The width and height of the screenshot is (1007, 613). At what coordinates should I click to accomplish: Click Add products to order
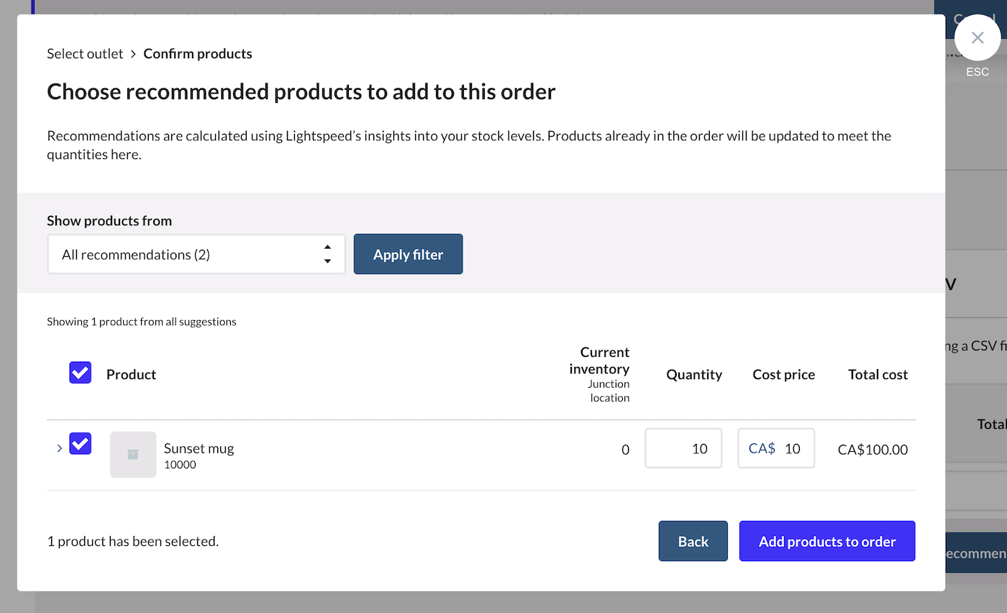[x=826, y=541]
